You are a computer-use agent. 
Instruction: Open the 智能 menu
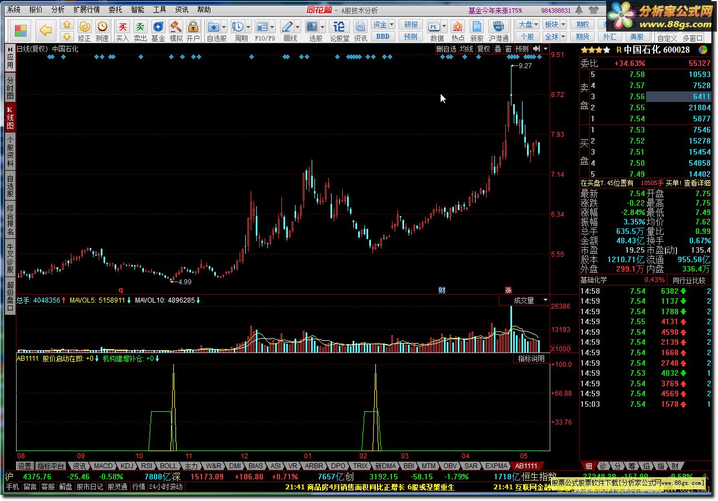tap(138, 9)
